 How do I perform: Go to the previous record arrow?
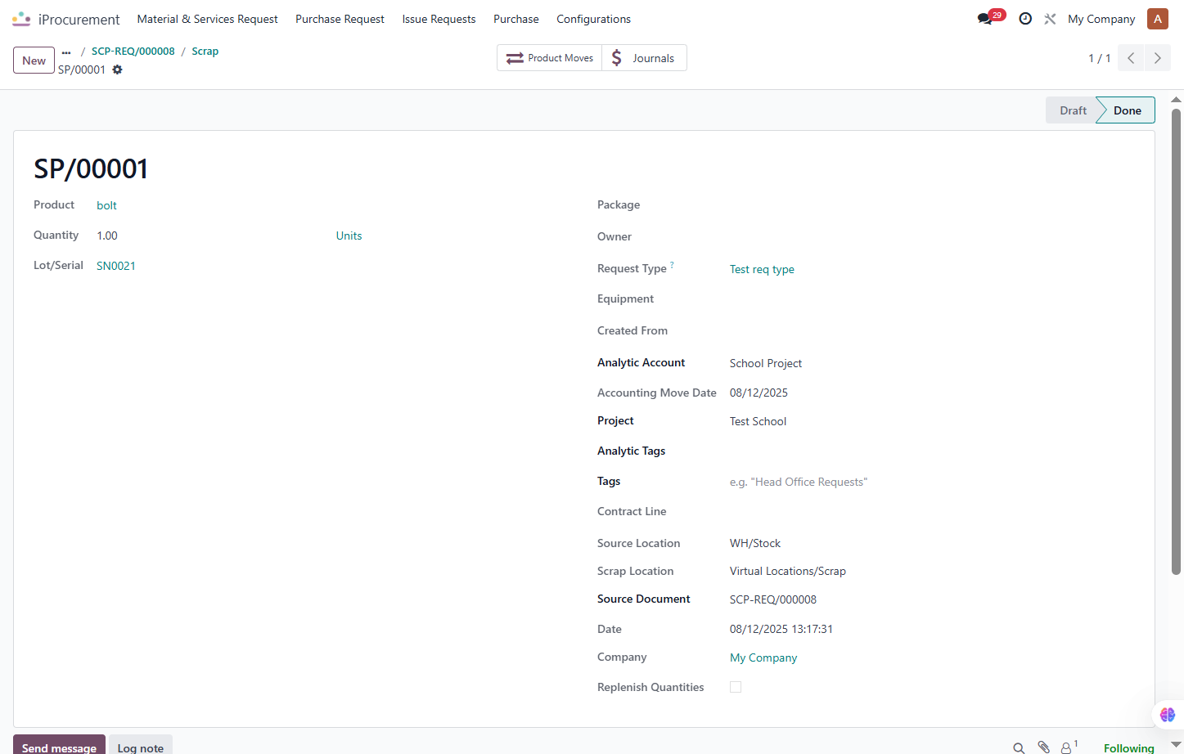[x=1131, y=58]
